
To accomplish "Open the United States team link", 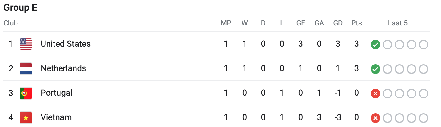I will click(66, 44).
